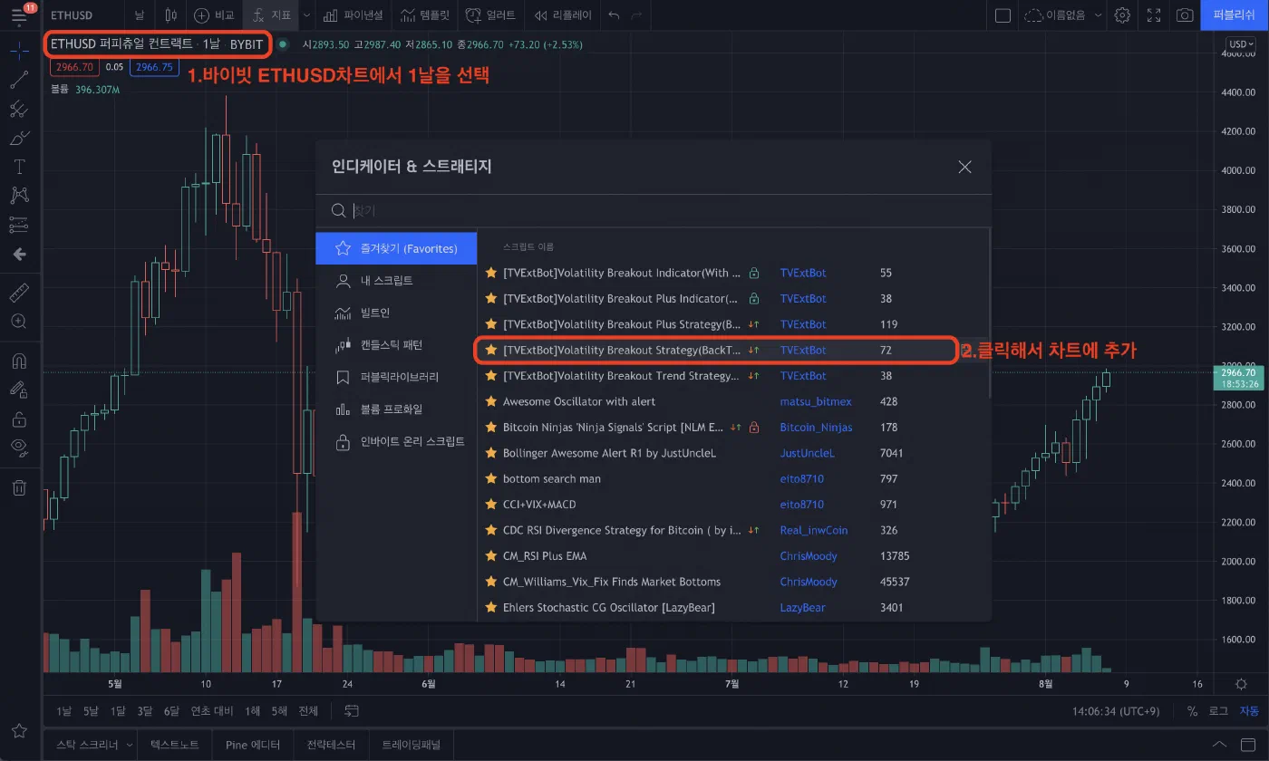The width and height of the screenshot is (1269, 761).
Task: Click the undo arrow
Action: [x=614, y=15]
